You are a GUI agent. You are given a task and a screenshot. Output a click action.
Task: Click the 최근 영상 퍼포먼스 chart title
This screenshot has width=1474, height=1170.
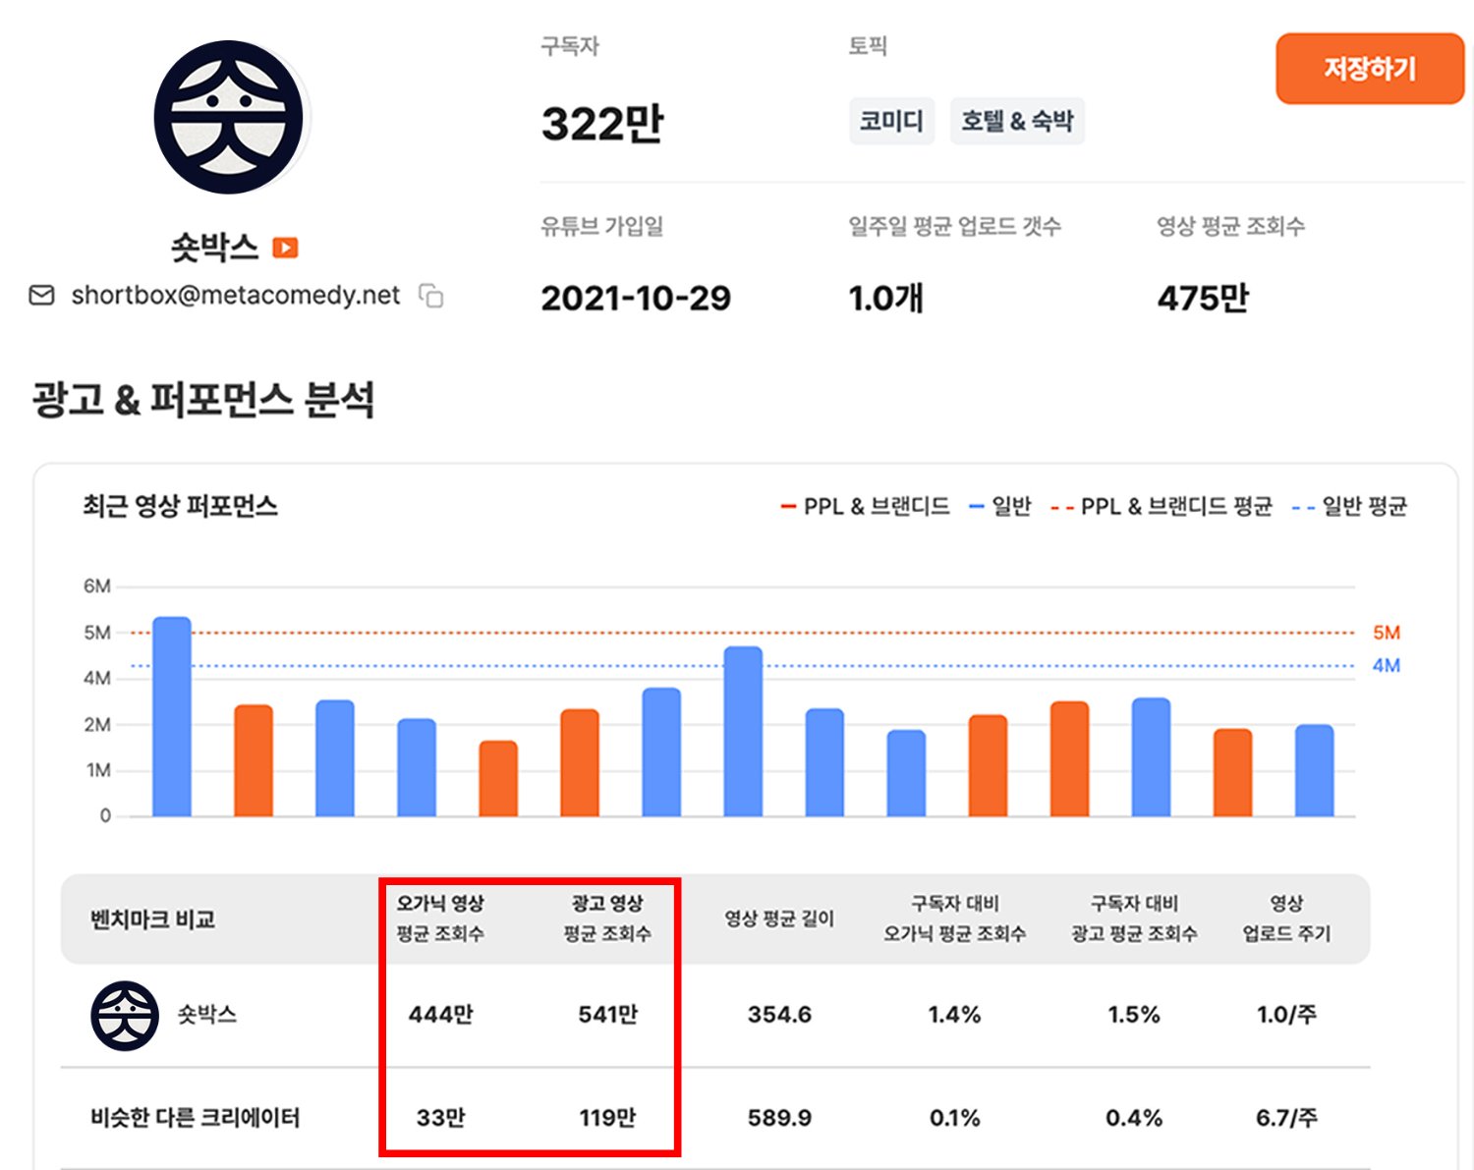180,506
